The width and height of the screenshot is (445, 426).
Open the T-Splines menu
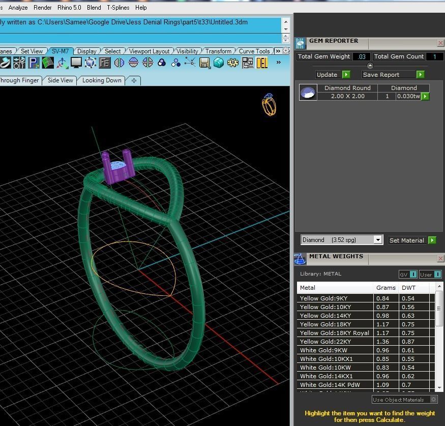[118, 8]
